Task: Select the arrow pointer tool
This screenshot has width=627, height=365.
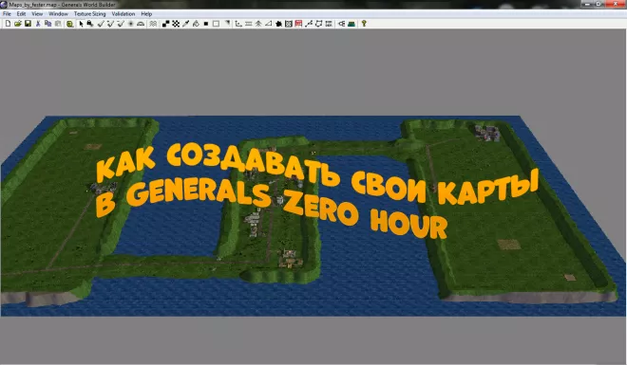Action: point(81,24)
